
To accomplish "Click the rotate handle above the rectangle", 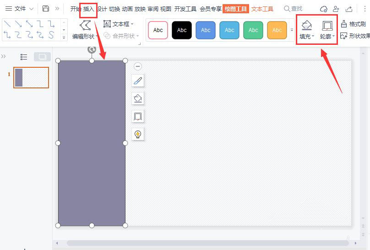I will [x=92, y=49].
